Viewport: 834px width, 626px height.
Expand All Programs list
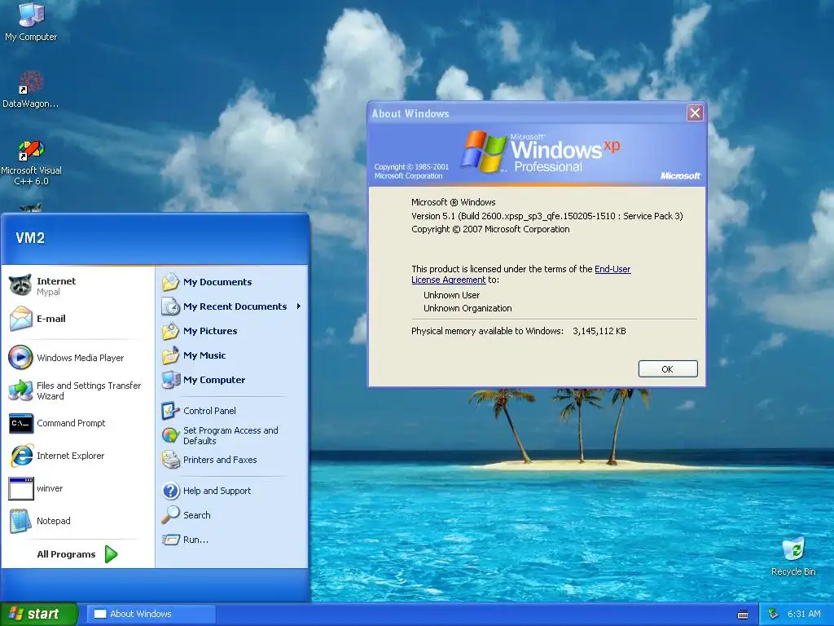77,554
